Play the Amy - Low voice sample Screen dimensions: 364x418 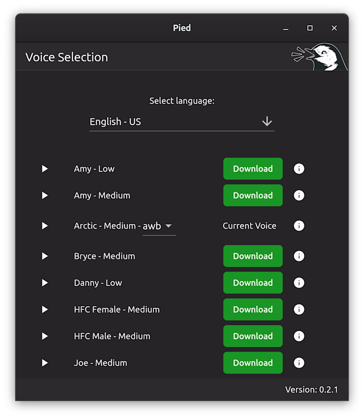tap(45, 168)
